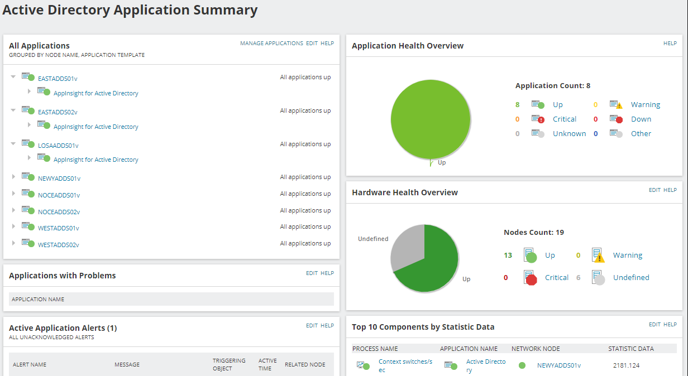Viewport: 688px width, 376px height.
Task: Click the Up application status icon
Action: [538, 104]
